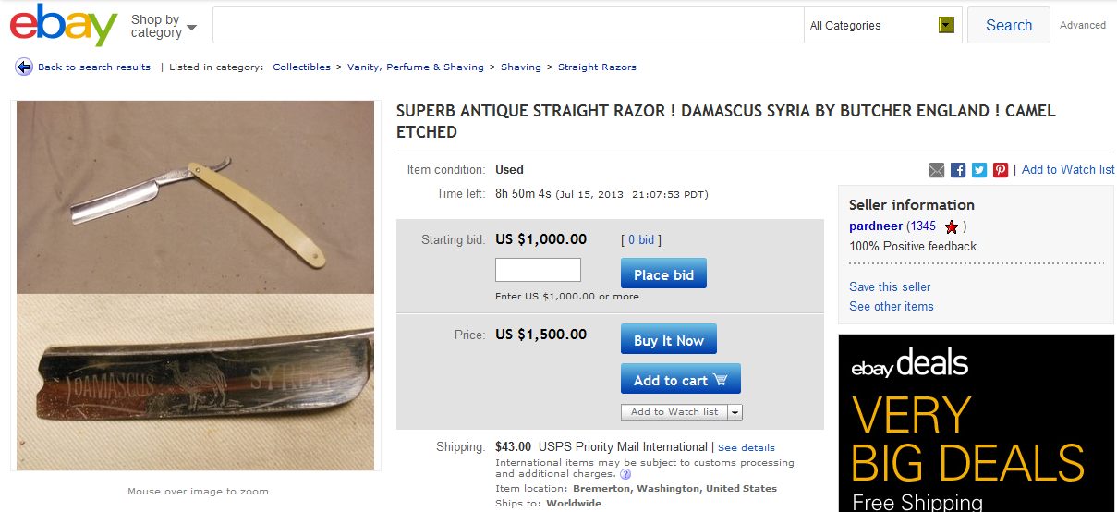Open Collectibles breadcrumb category
Image resolution: width=1117 pixels, height=512 pixels.
click(301, 67)
